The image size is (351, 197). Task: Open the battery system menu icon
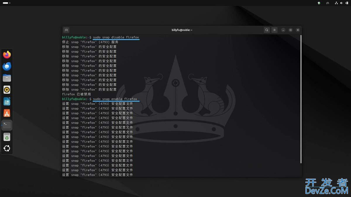click(x=347, y=3)
